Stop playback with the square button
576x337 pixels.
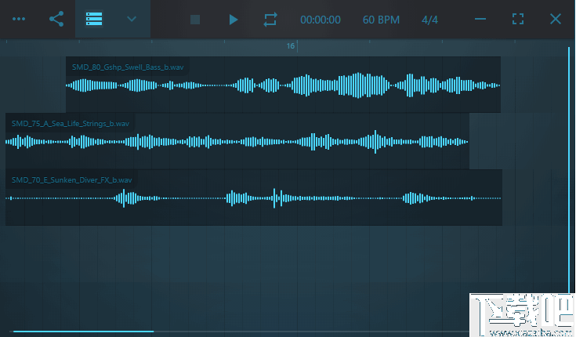(195, 20)
